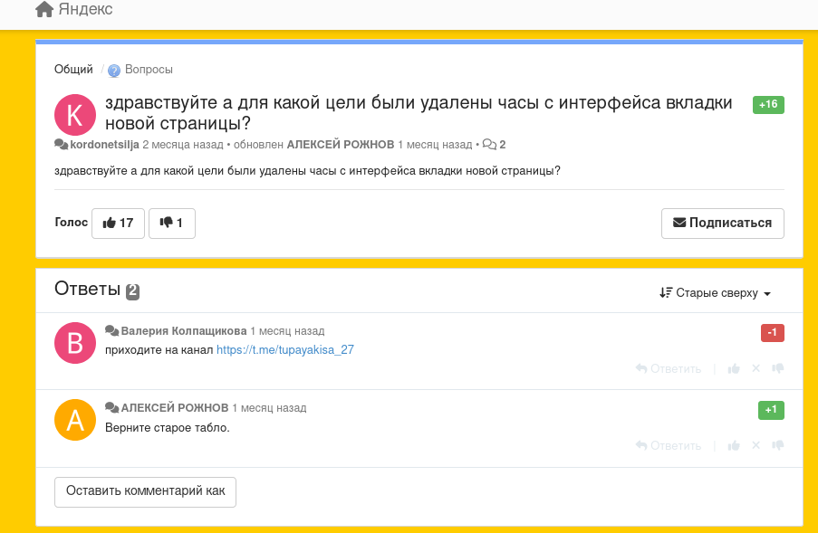Screen dimensions: 818x533
Task: Open the Старые сверху sort dropdown
Action: 716,293
